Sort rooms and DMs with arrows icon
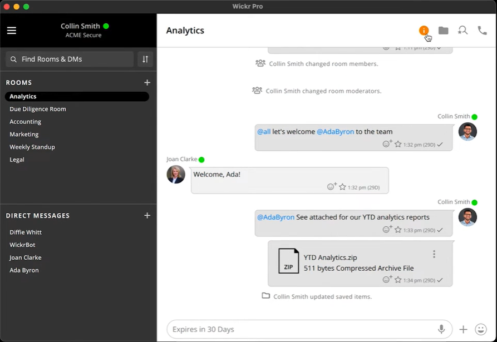 coord(145,59)
